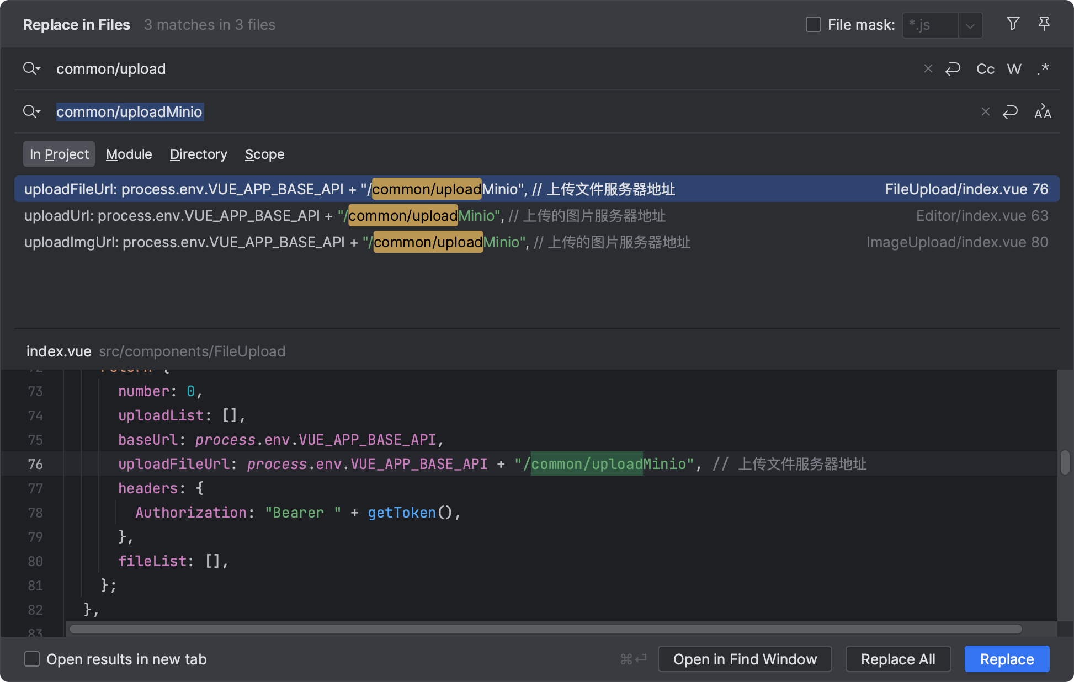The image size is (1074, 682).
Task: Select the FileUpload/index.vue 76 result row
Action: [x=536, y=189]
